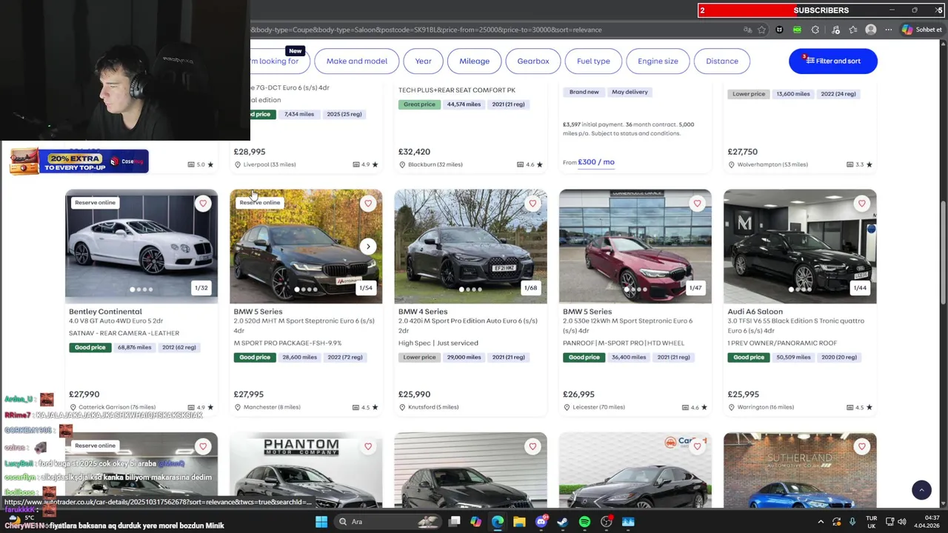Image resolution: width=948 pixels, height=533 pixels.
Task: Bookmark this page with the star icon
Action: click(761, 30)
